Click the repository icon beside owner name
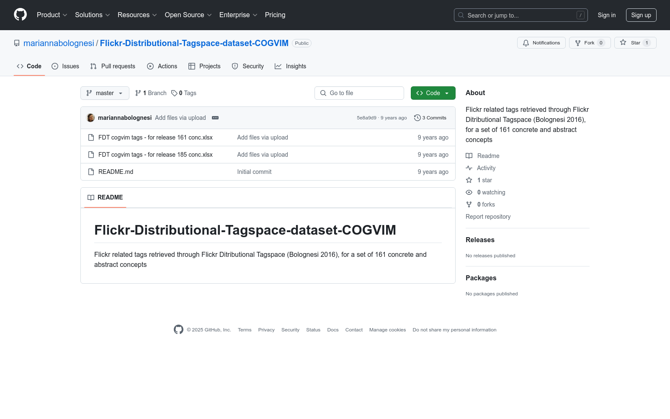The width and height of the screenshot is (670, 419). [17, 43]
